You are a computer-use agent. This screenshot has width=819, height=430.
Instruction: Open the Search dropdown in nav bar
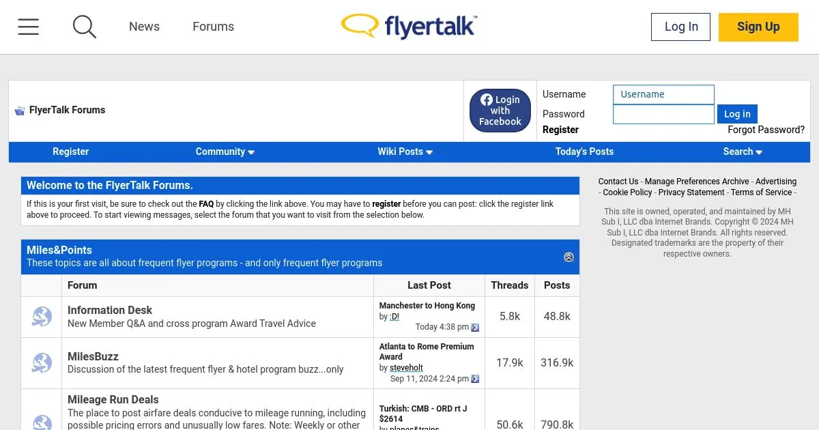743,152
